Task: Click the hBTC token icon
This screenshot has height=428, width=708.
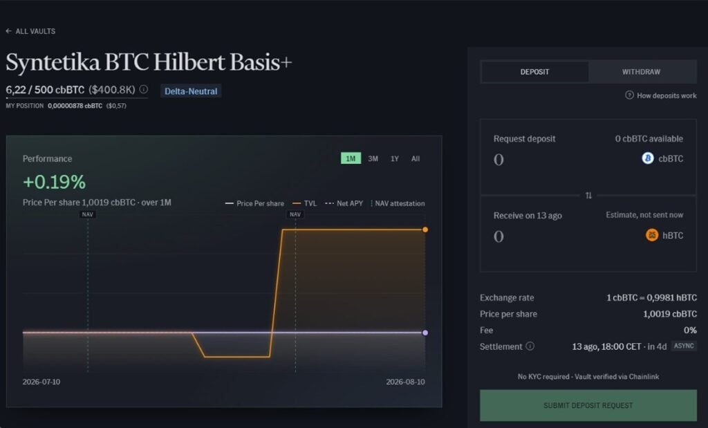Action: click(x=652, y=235)
